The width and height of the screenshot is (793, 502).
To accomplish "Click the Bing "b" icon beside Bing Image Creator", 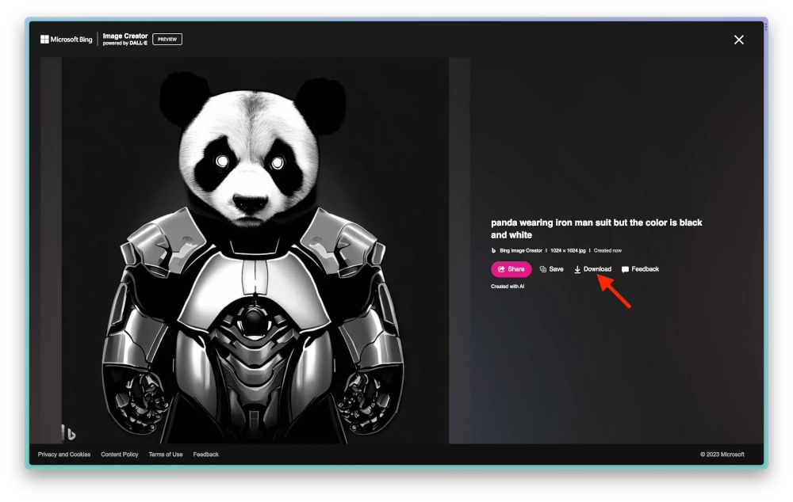I will pyautogui.click(x=493, y=249).
